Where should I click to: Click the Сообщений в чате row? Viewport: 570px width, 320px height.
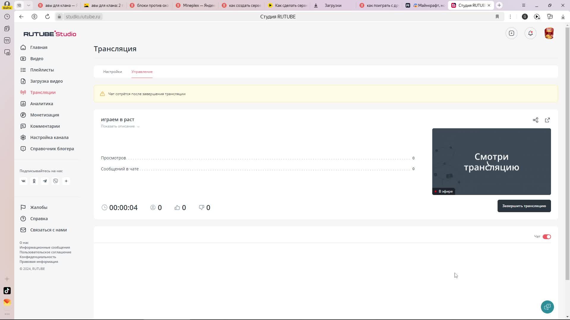tap(258, 169)
